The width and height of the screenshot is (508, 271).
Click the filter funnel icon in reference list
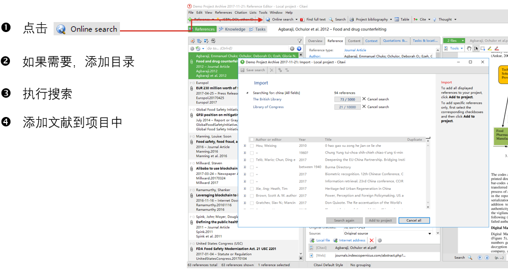pos(300,41)
